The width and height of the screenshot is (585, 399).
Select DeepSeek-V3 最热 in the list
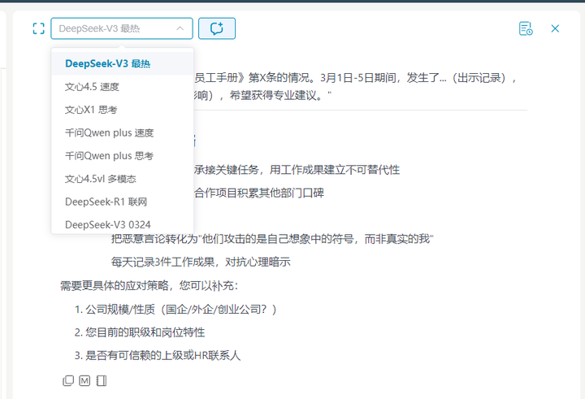(123, 64)
